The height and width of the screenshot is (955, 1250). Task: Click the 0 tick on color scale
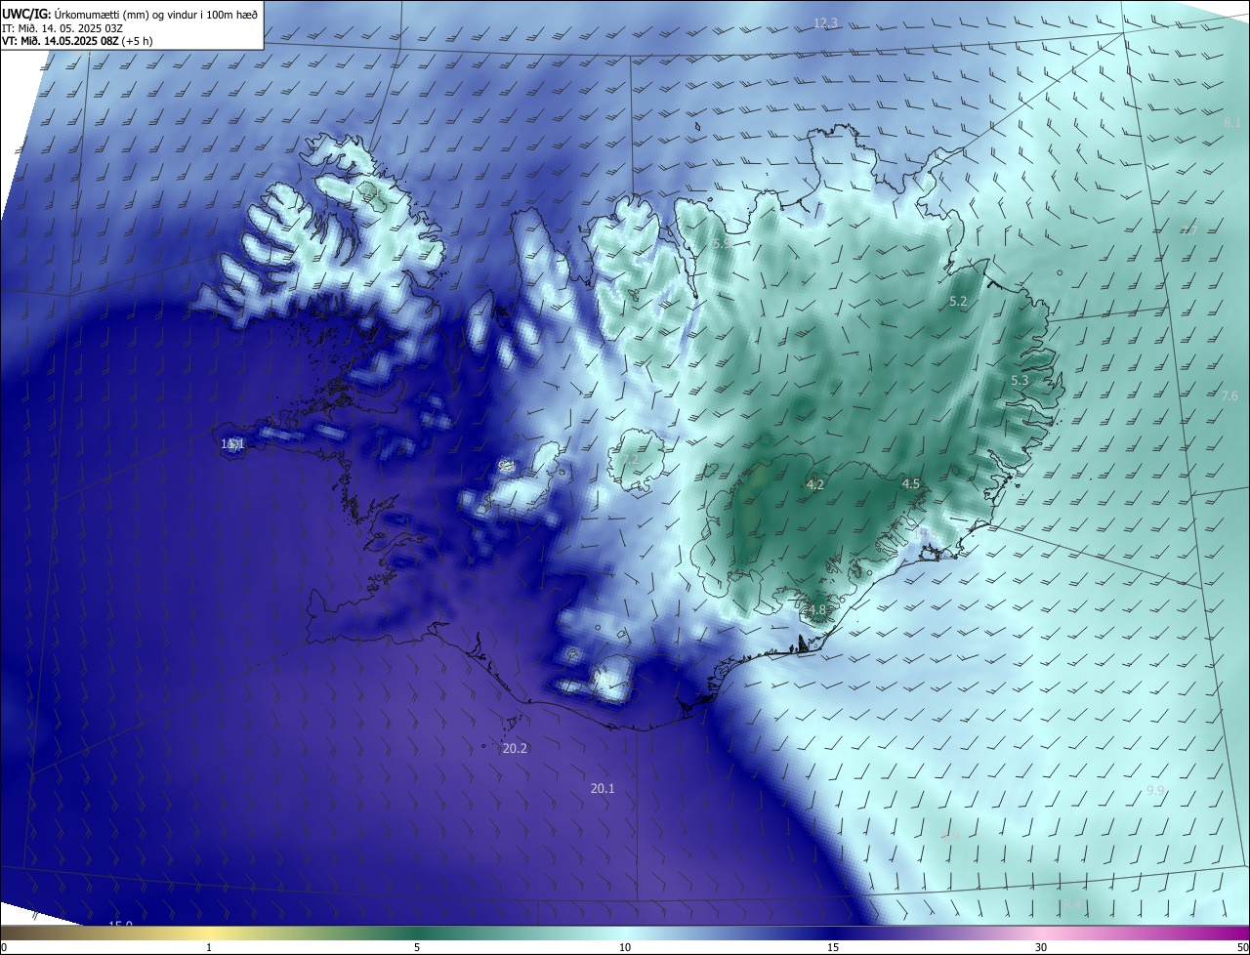pos(4,947)
